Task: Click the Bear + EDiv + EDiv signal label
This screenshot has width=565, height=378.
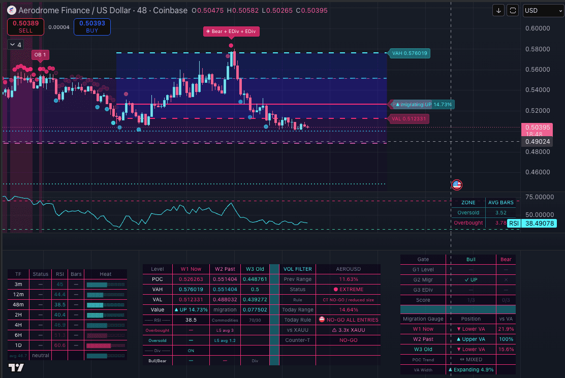Action: 231,31
